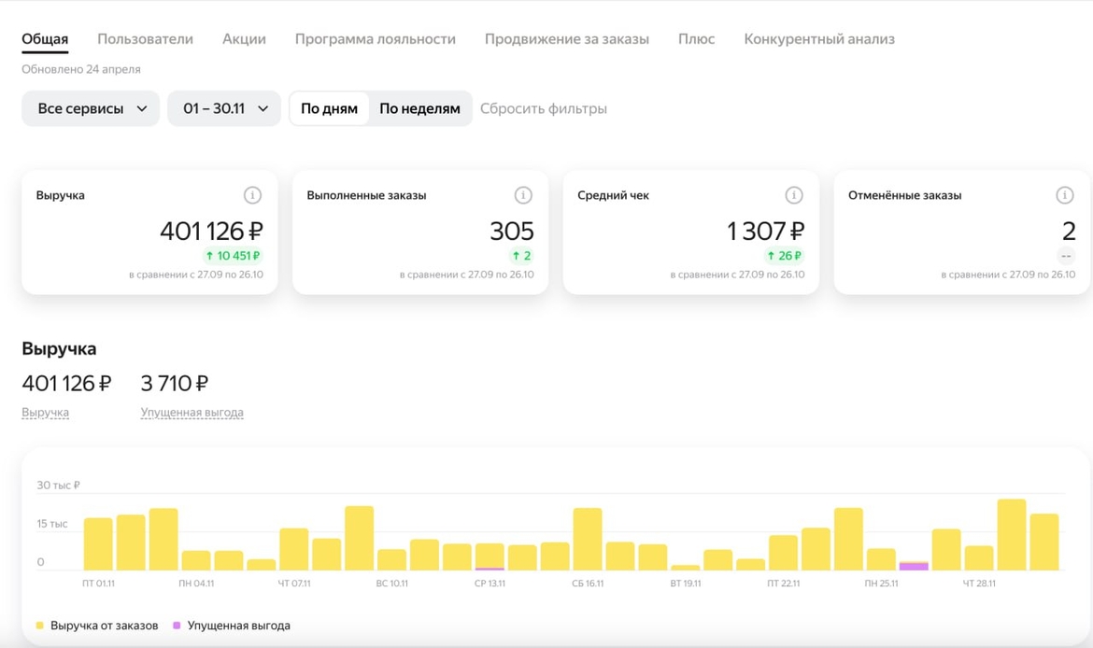The height and width of the screenshot is (648, 1093).
Task: Switch to the Плюс tab
Action: pyautogui.click(x=696, y=39)
